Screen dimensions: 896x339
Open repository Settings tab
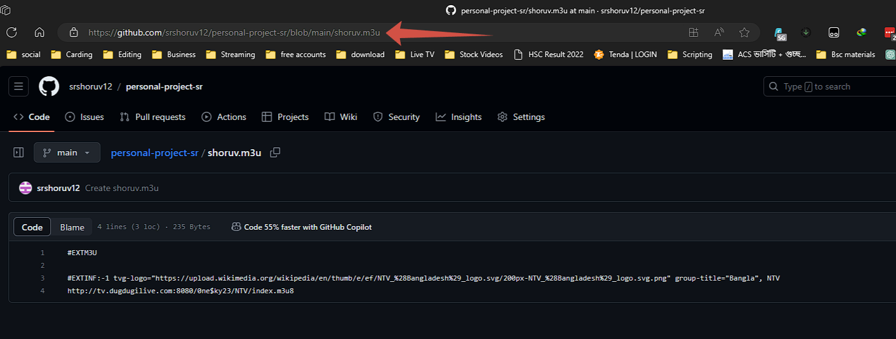521,117
